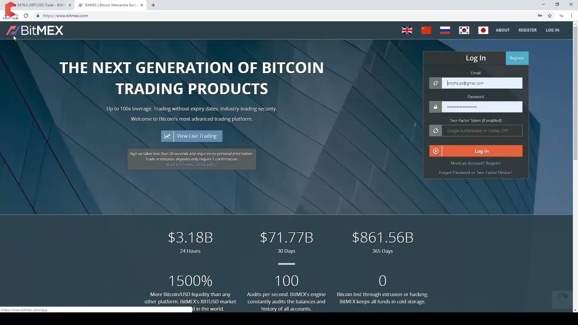Click the clock icon beside the Two-Factor field
The height and width of the screenshot is (325, 578).
pyautogui.click(x=435, y=131)
